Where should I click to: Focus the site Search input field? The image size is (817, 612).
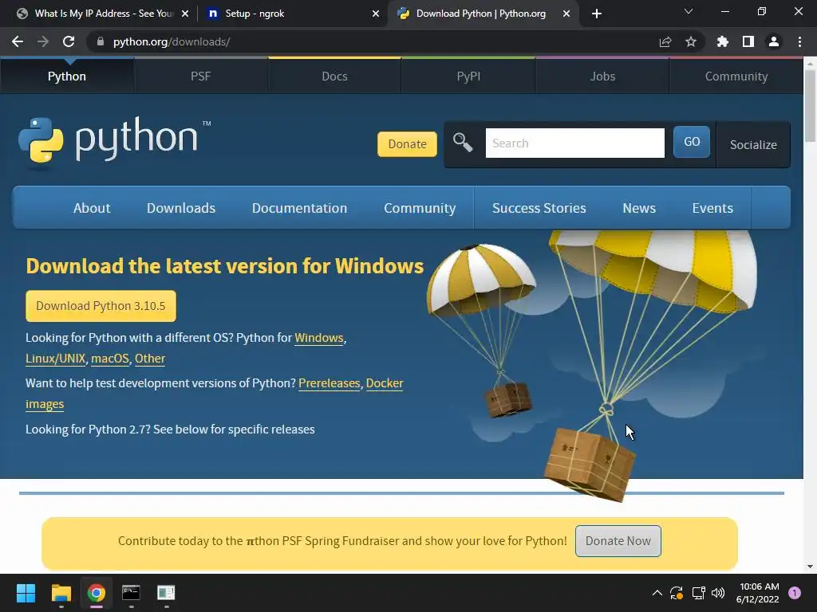tap(574, 143)
